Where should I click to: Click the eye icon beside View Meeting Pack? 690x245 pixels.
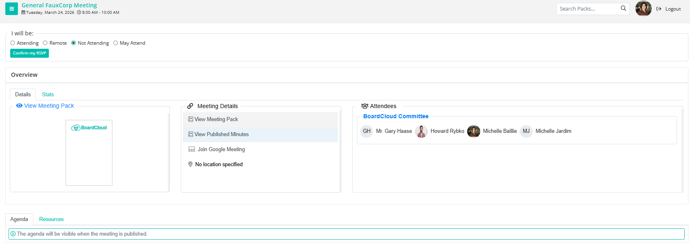point(19,106)
